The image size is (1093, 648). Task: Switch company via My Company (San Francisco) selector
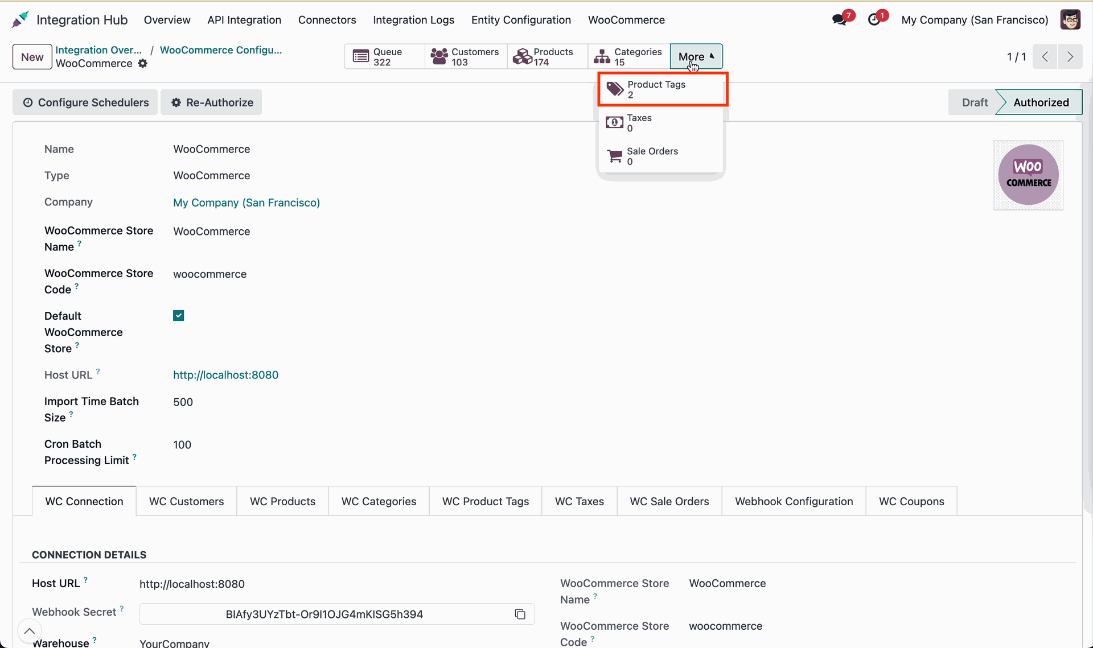pos(975,20)
